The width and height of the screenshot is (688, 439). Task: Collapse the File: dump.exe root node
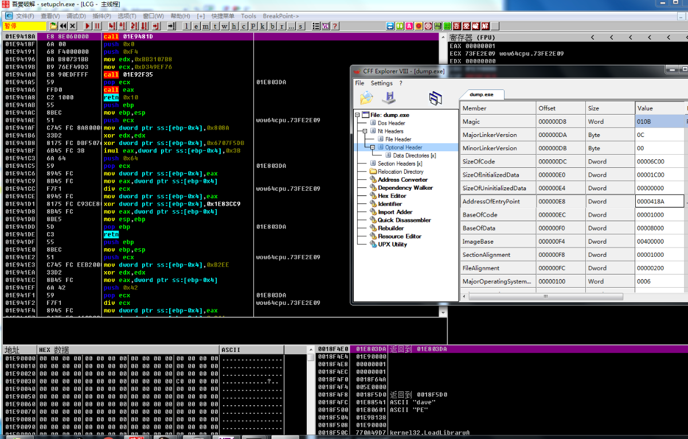click(358, 115)
